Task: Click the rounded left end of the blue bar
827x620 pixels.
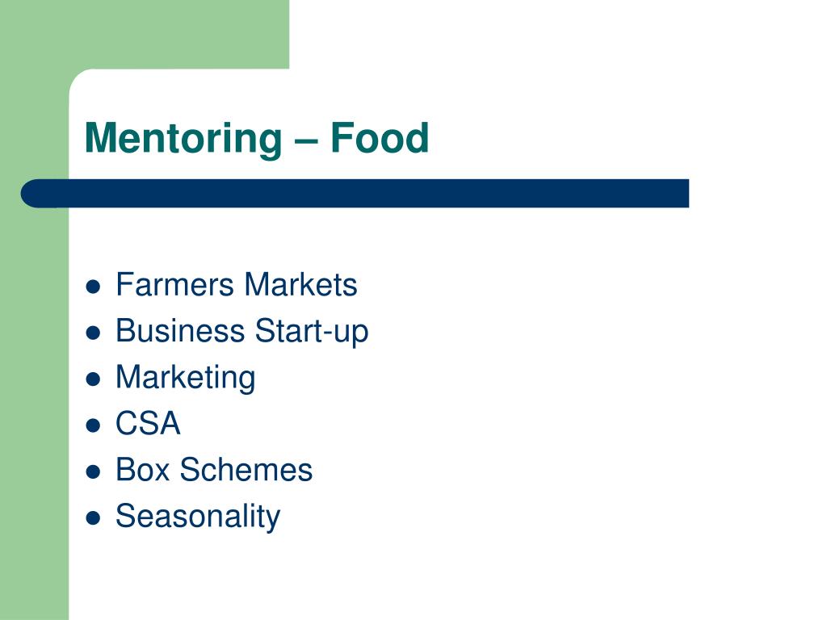Action: tap(35, 194)
